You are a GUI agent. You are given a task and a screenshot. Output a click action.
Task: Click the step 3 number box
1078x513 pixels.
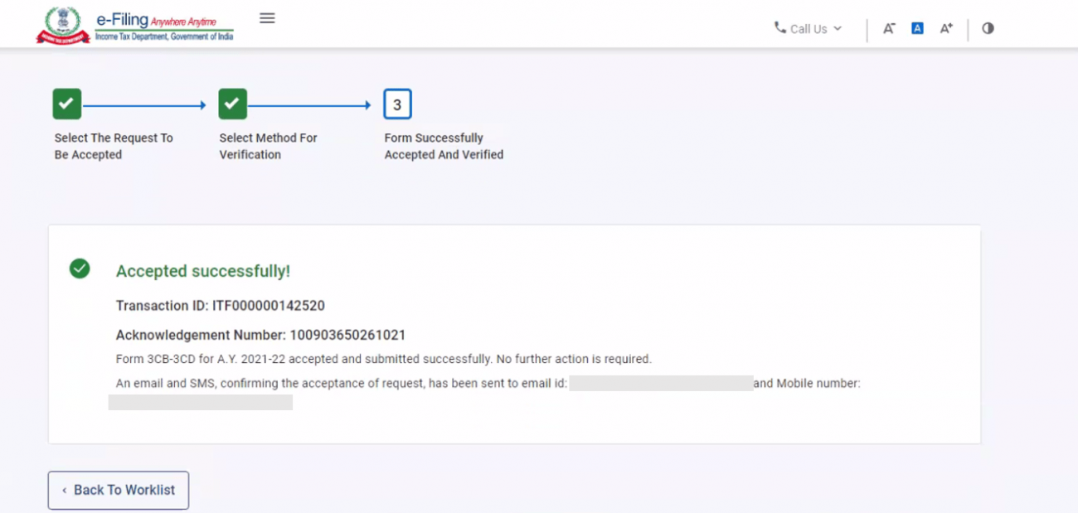pyautogui.click(x=397, y=104)
